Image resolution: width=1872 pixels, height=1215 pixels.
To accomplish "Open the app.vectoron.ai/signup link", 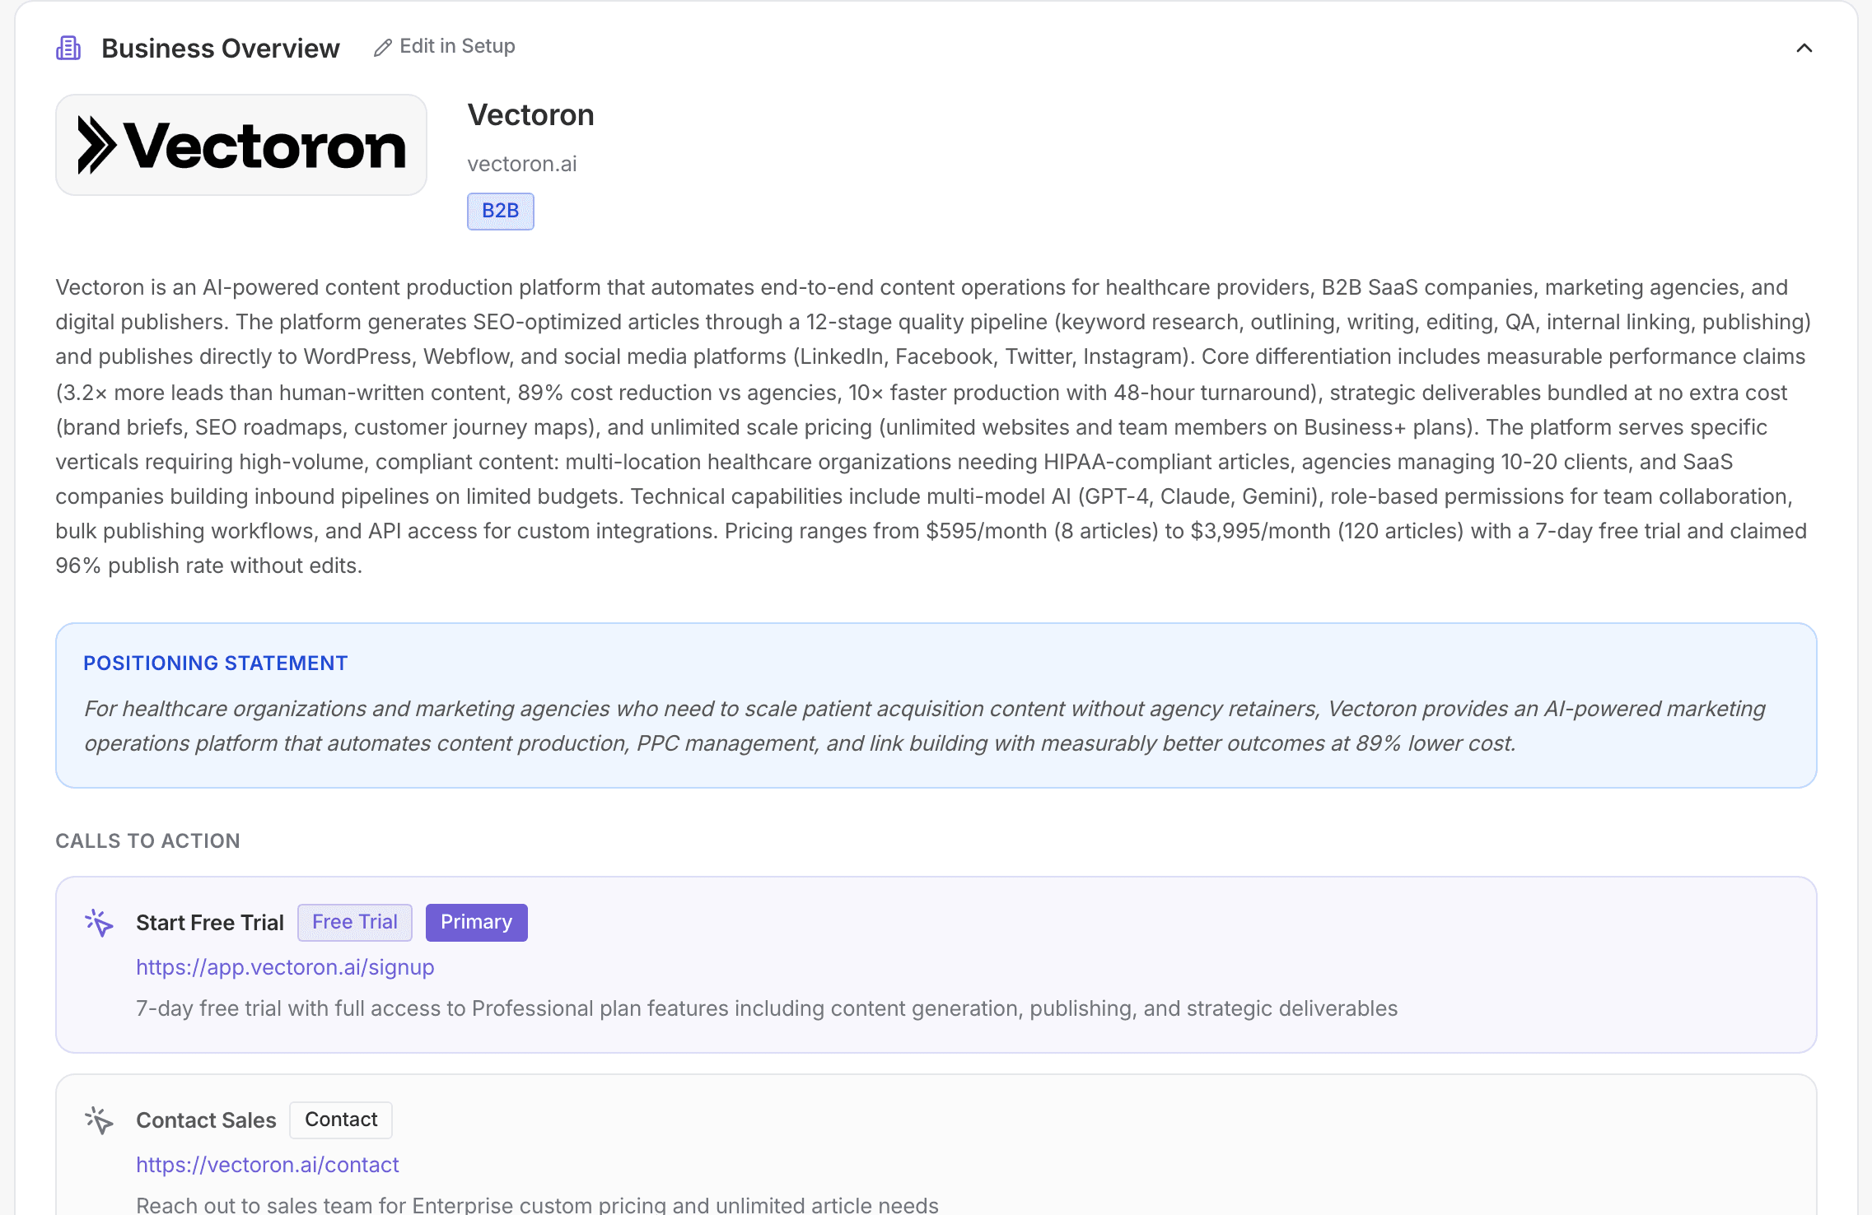I will point(285,967).
